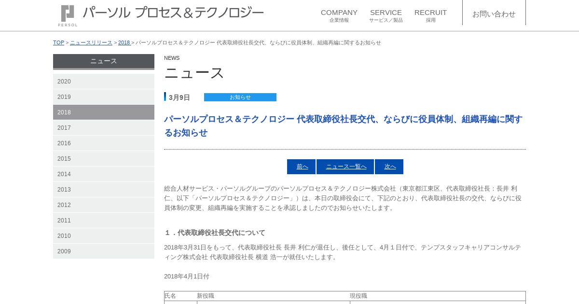Click the 氏名 table header cell
The width and height of the screenshot is (579, 304).
(x=180, y=296)
